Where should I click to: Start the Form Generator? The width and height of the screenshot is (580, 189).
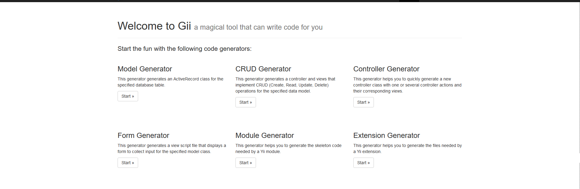coord(128,163)
